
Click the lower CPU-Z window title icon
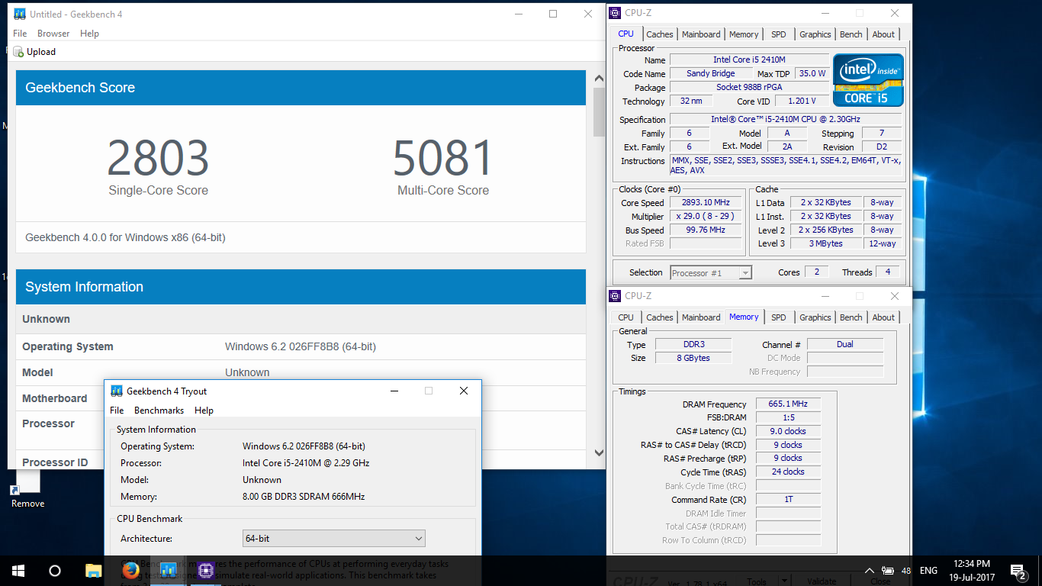(616, 295)
